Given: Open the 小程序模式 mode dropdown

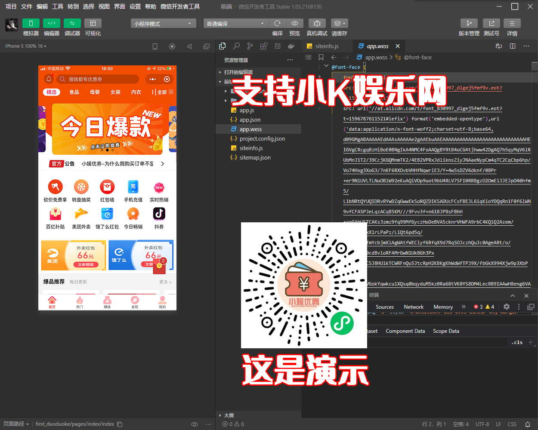Looking at the screenshot, I should click(164, 23).
